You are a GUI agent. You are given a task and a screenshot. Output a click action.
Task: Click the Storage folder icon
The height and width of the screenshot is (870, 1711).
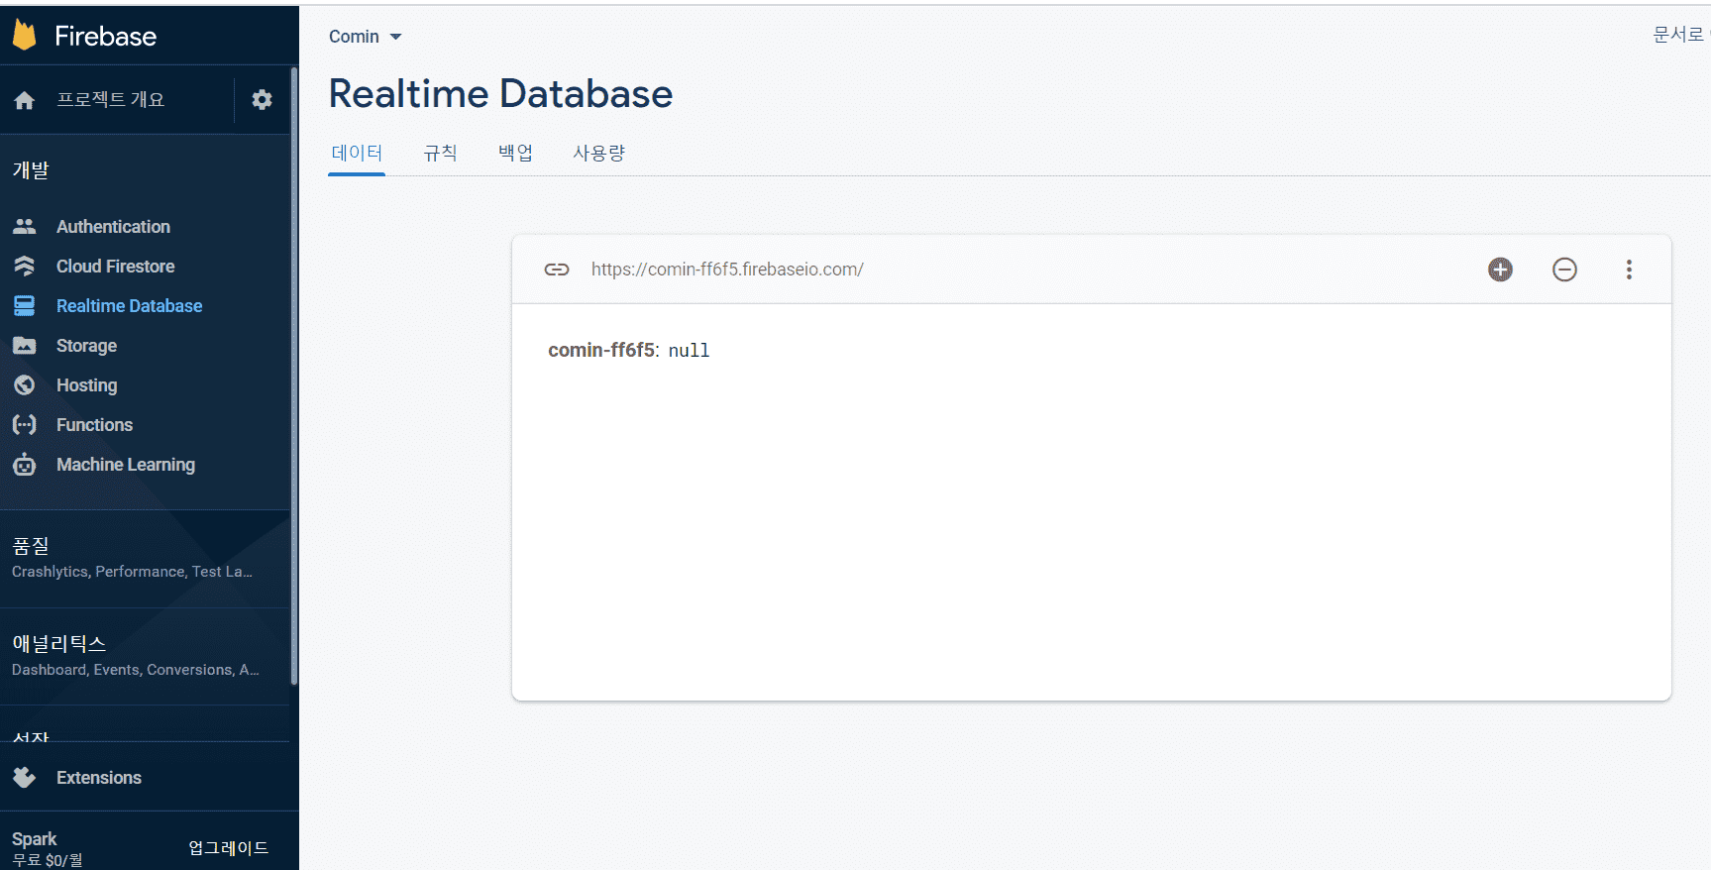click(25, 346)
